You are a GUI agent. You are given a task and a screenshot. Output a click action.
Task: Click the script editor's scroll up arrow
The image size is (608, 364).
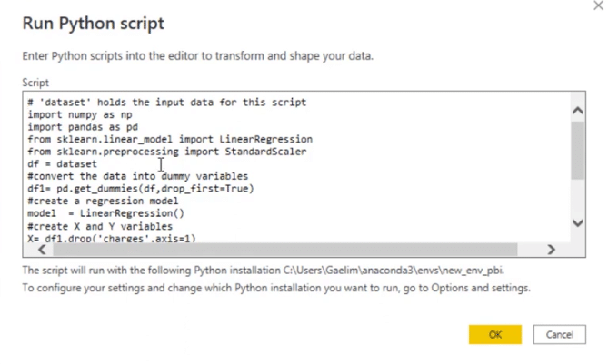click(x=578, y=111)
